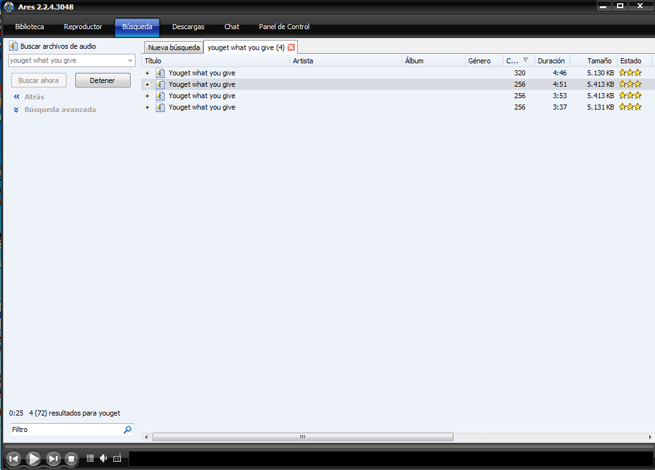This screenshot has height=470, width=655.
Task: Click the sort arrow on the C... column
Action: [526, 60]
